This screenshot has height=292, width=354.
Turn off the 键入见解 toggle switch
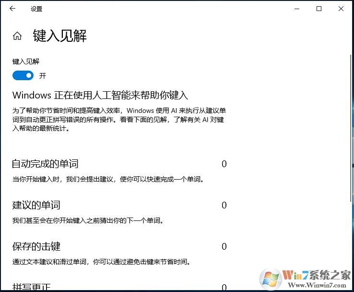pos(23,75)
